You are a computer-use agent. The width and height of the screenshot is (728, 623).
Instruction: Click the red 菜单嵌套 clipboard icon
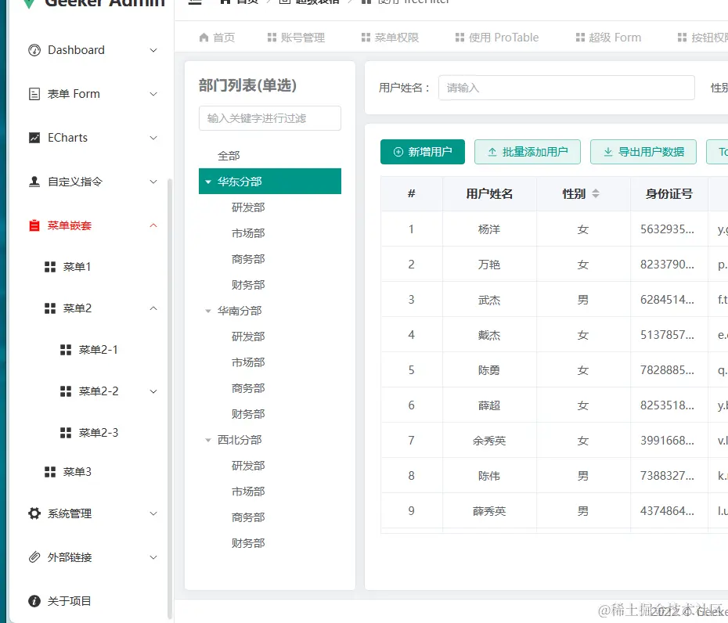[34, 225]
